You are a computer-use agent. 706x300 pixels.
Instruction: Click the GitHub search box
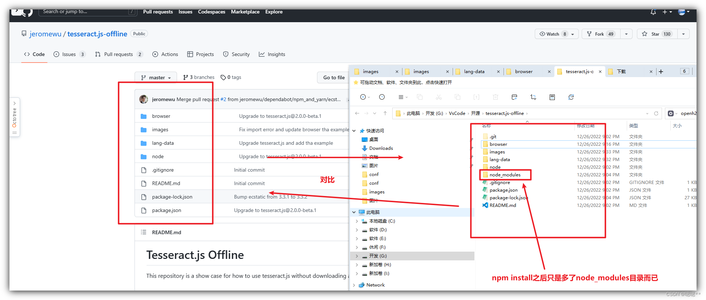[88, 12]
